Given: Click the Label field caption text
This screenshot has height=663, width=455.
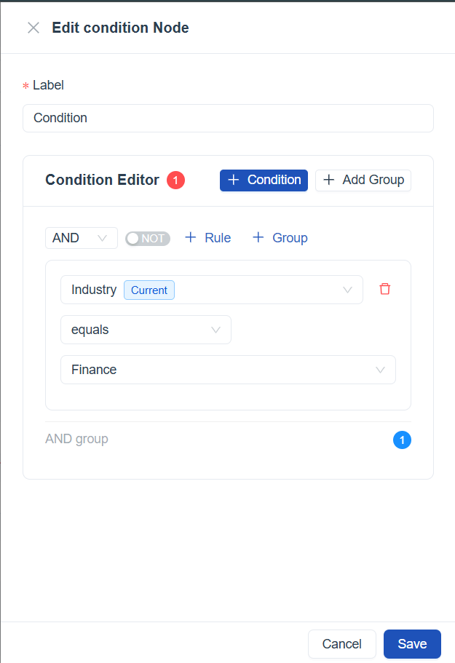Looking at the screenshot, I should click(48, 85).
